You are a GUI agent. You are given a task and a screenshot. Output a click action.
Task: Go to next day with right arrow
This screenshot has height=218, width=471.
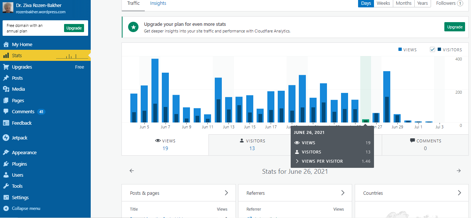point(459,171)
